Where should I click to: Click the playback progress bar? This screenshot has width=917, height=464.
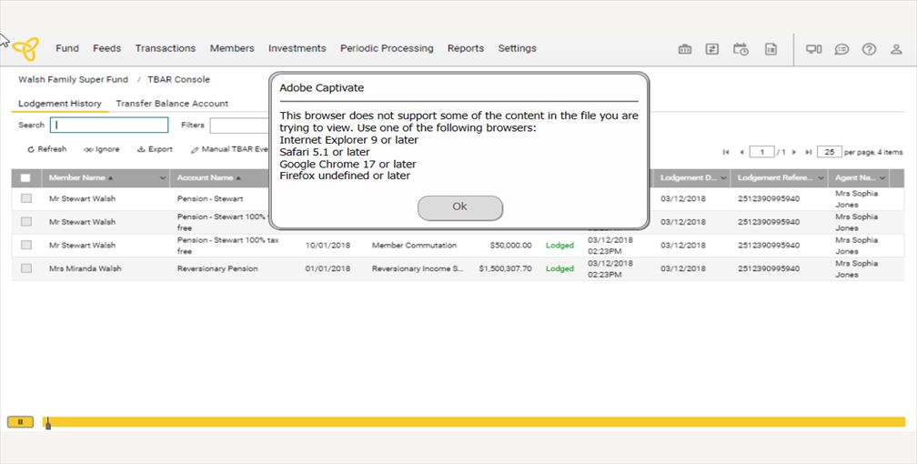click(474, 422)
